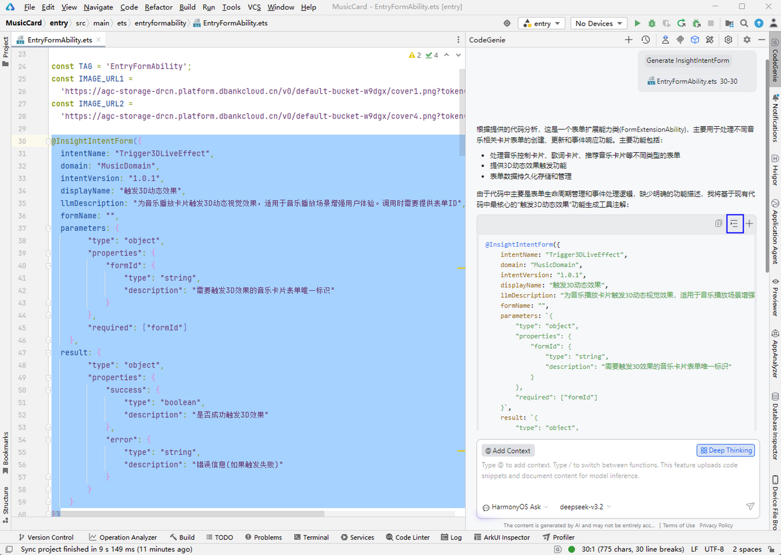Screen dimensions: 781x555
Task: Copy the generated code snippet in CodeGenie
Action: pyautogui.click(x=719, y=223)
